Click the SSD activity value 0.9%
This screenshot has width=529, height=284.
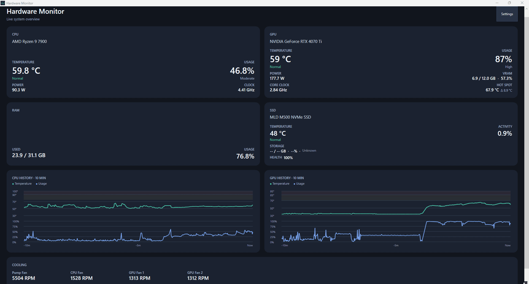click(505, 133)
